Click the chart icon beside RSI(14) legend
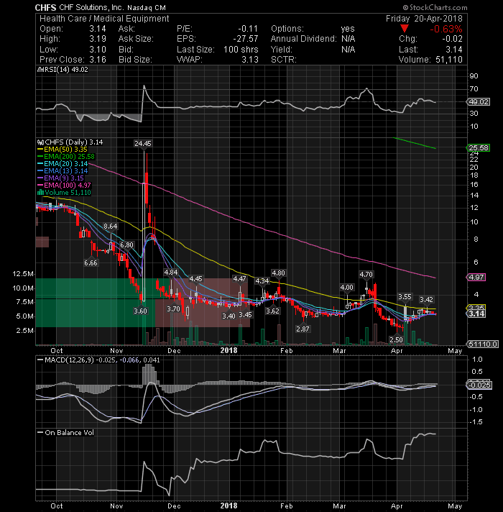The image size is (503, 512). pos(40,70)
